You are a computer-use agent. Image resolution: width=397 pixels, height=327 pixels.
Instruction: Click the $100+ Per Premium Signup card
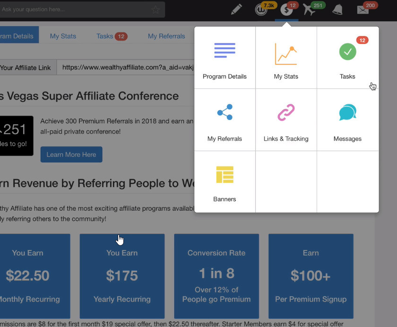tap(311, 276)
